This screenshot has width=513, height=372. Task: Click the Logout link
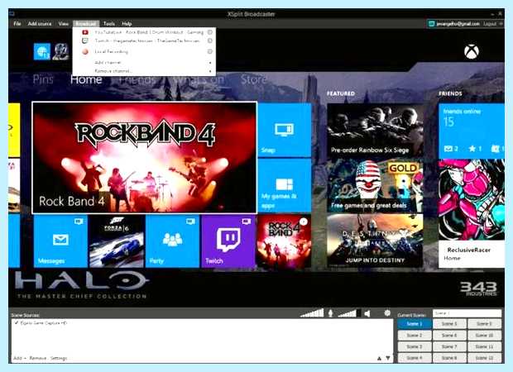click(490, 24)
